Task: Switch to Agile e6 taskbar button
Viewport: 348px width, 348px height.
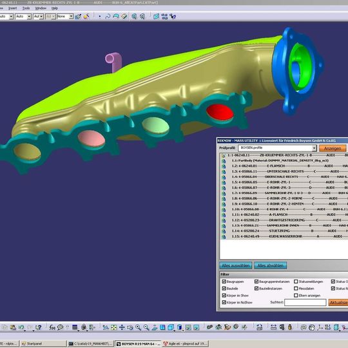Action: click(185, 343)
